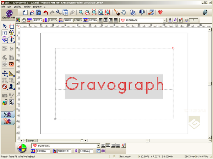Toggle italic 'a' style in top bar
Screen dimensions: 213x159
pos(175,20)
